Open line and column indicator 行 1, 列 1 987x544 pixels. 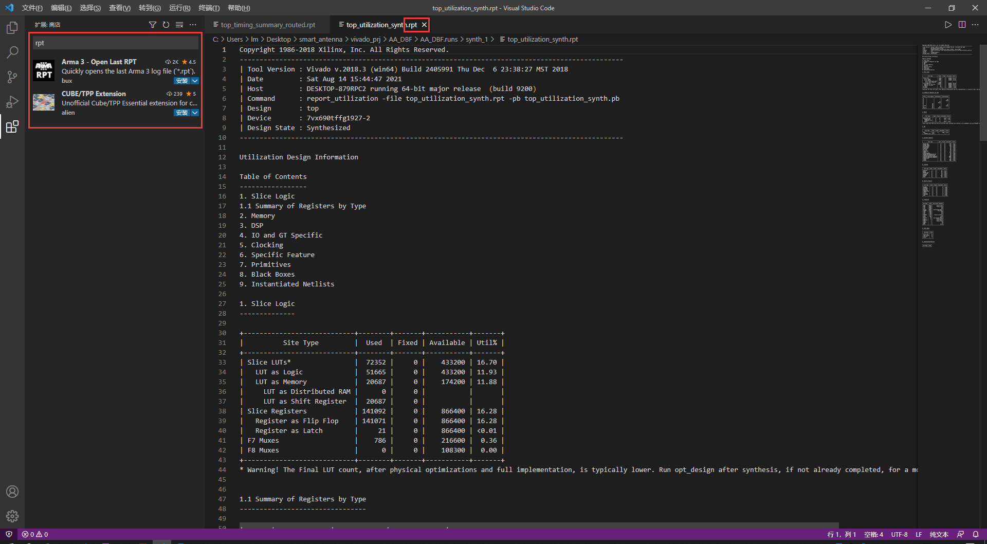pos(842,534)
